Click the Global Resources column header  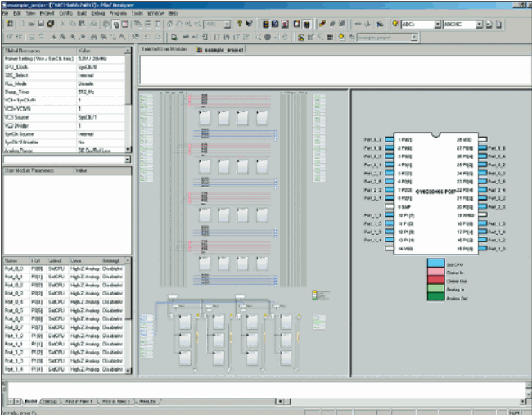40,51
